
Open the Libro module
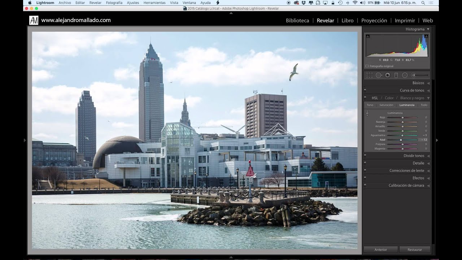pos(348,21)
